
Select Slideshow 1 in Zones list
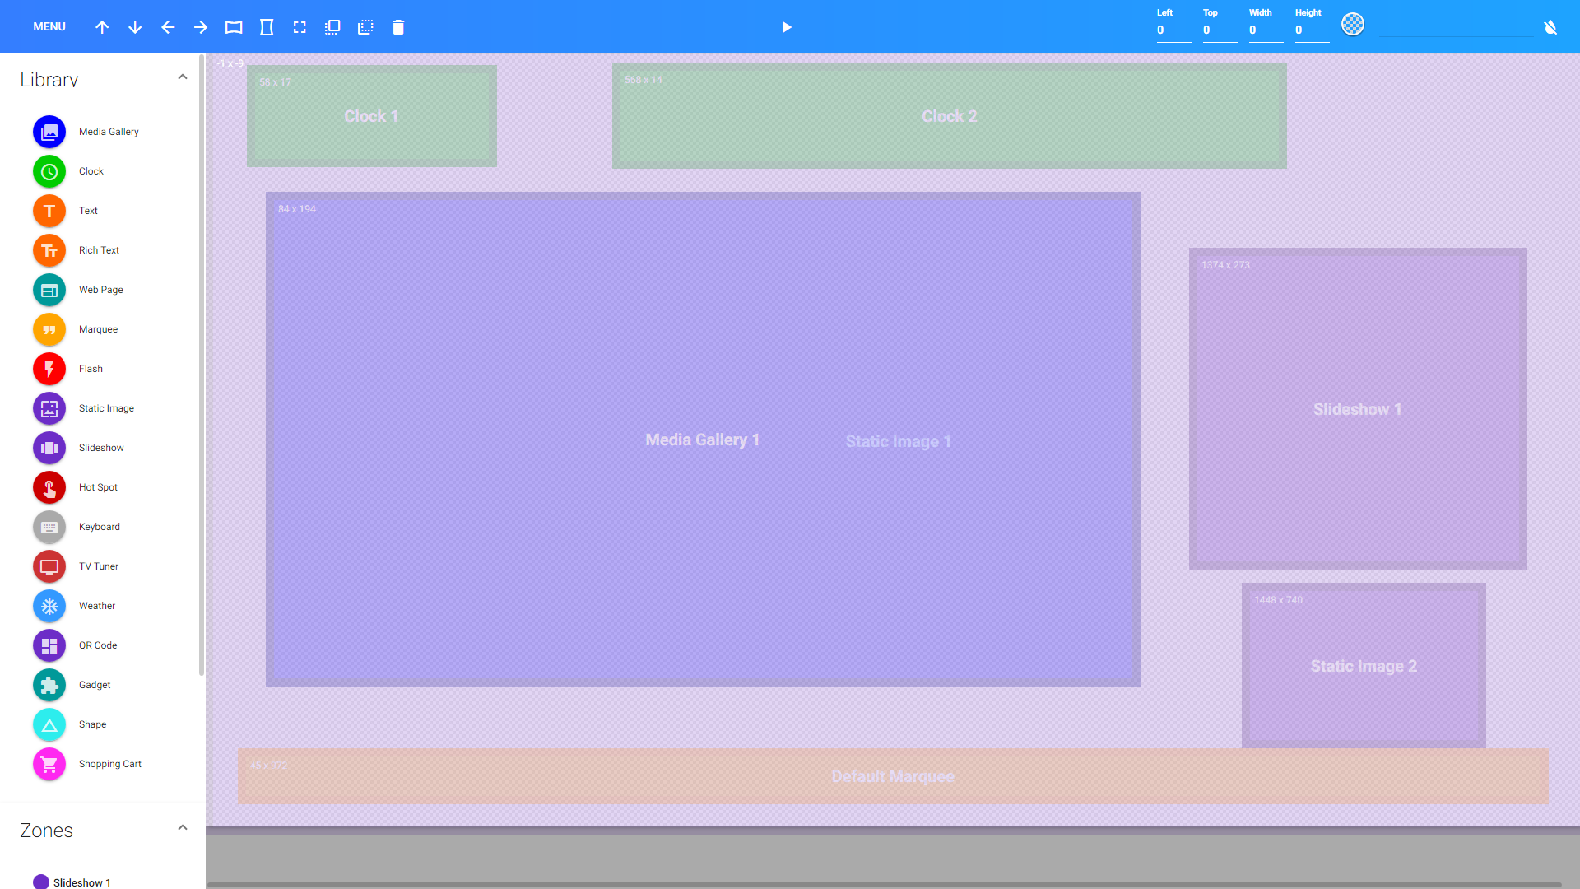[x=81, y=882]
